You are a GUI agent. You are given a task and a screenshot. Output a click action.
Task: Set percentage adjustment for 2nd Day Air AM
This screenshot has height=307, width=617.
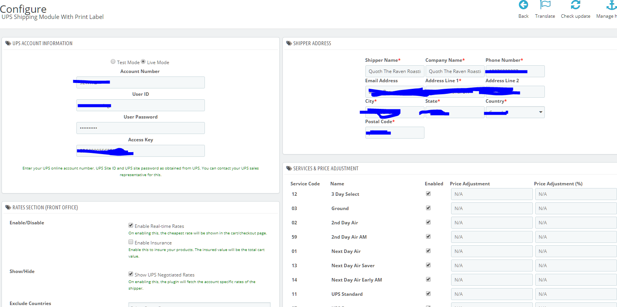coord(576,237)
